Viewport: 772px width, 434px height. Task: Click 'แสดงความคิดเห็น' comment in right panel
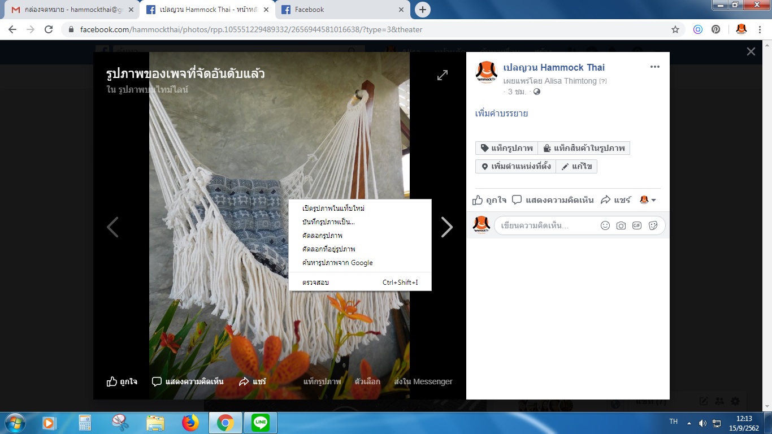click(x=553, y=200)
